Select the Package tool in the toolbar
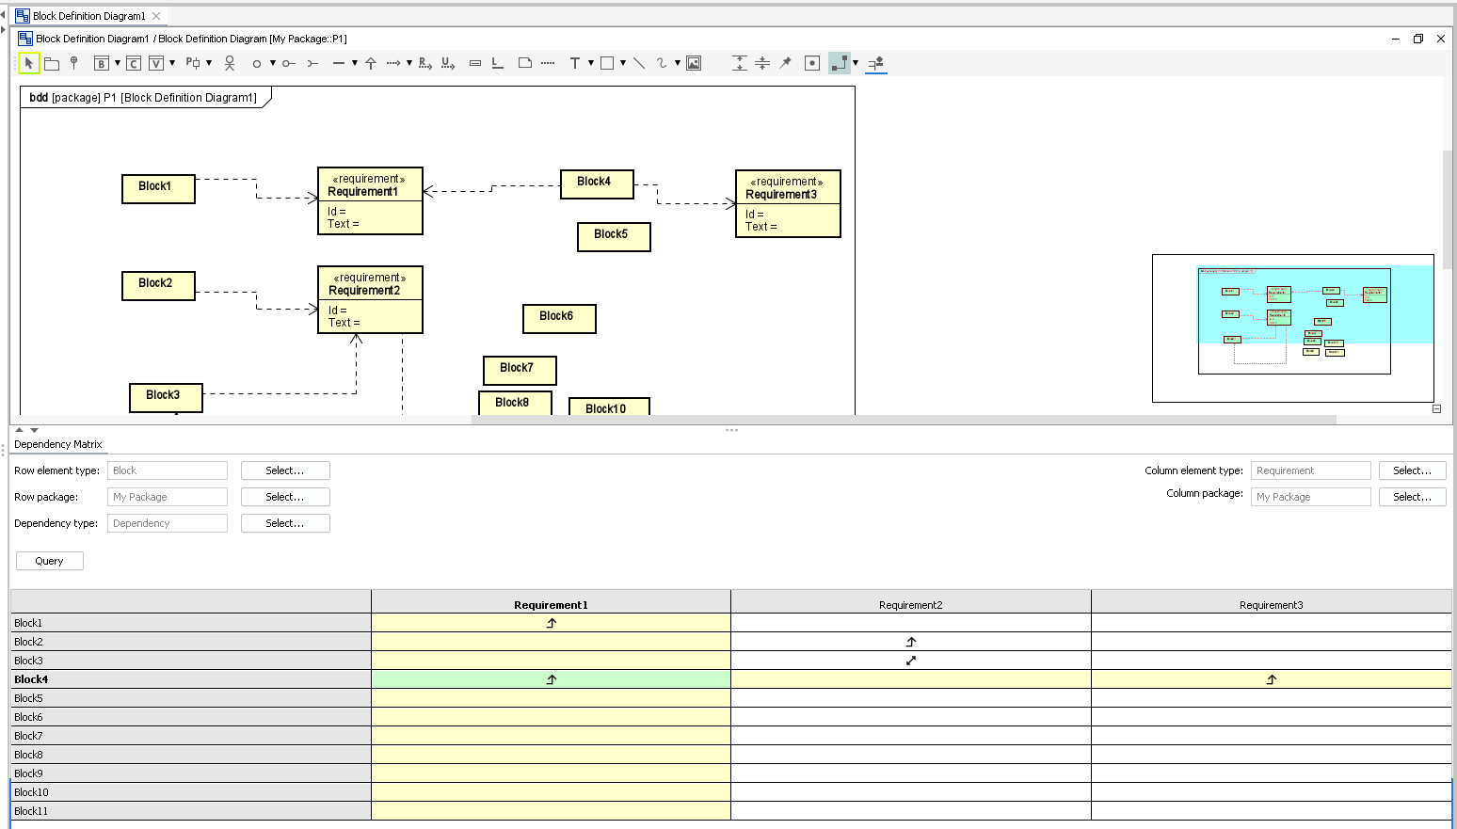This screenshot has width=1457, height=829. coord(52,63)
